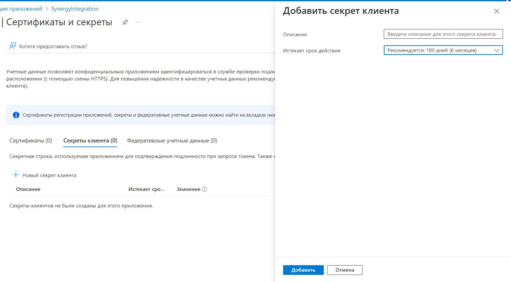Click the Отмена button
This screenshot has height=282, width=511.
(x=344, y=270)
